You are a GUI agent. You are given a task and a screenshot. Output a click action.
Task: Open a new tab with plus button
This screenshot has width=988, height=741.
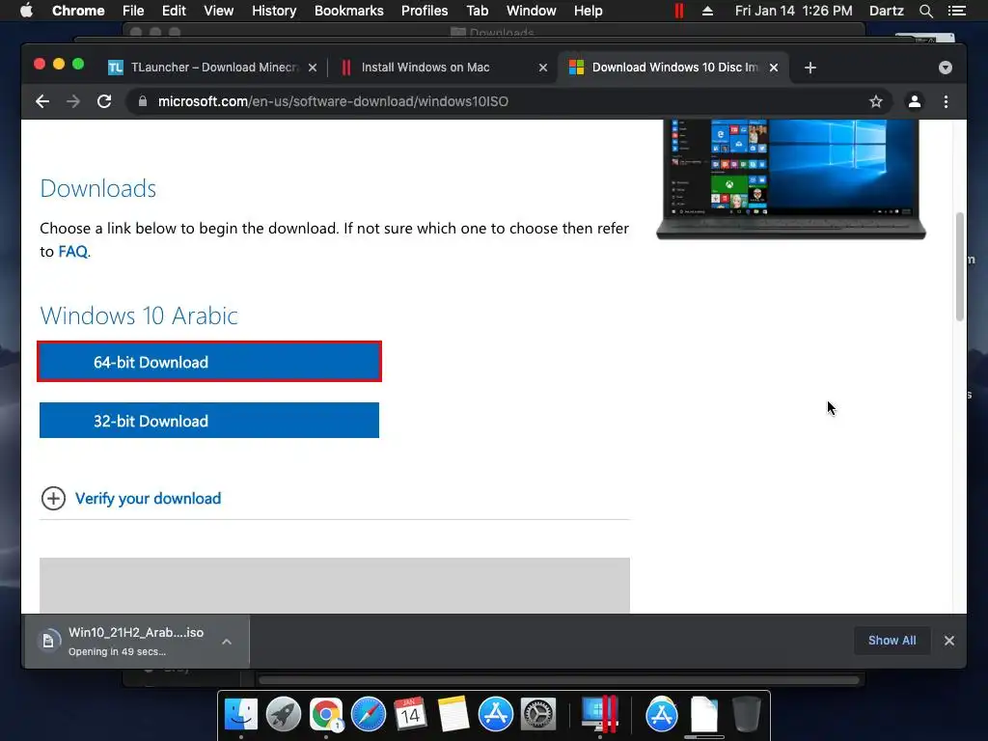pos(810,68)
